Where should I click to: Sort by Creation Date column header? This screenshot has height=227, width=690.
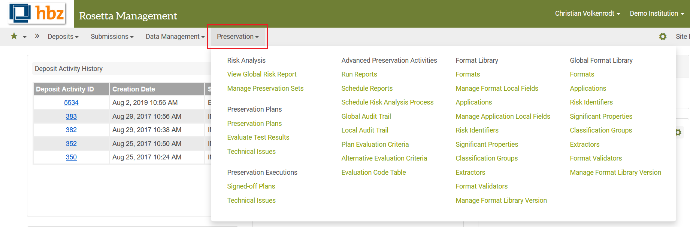tap(134, 89)
